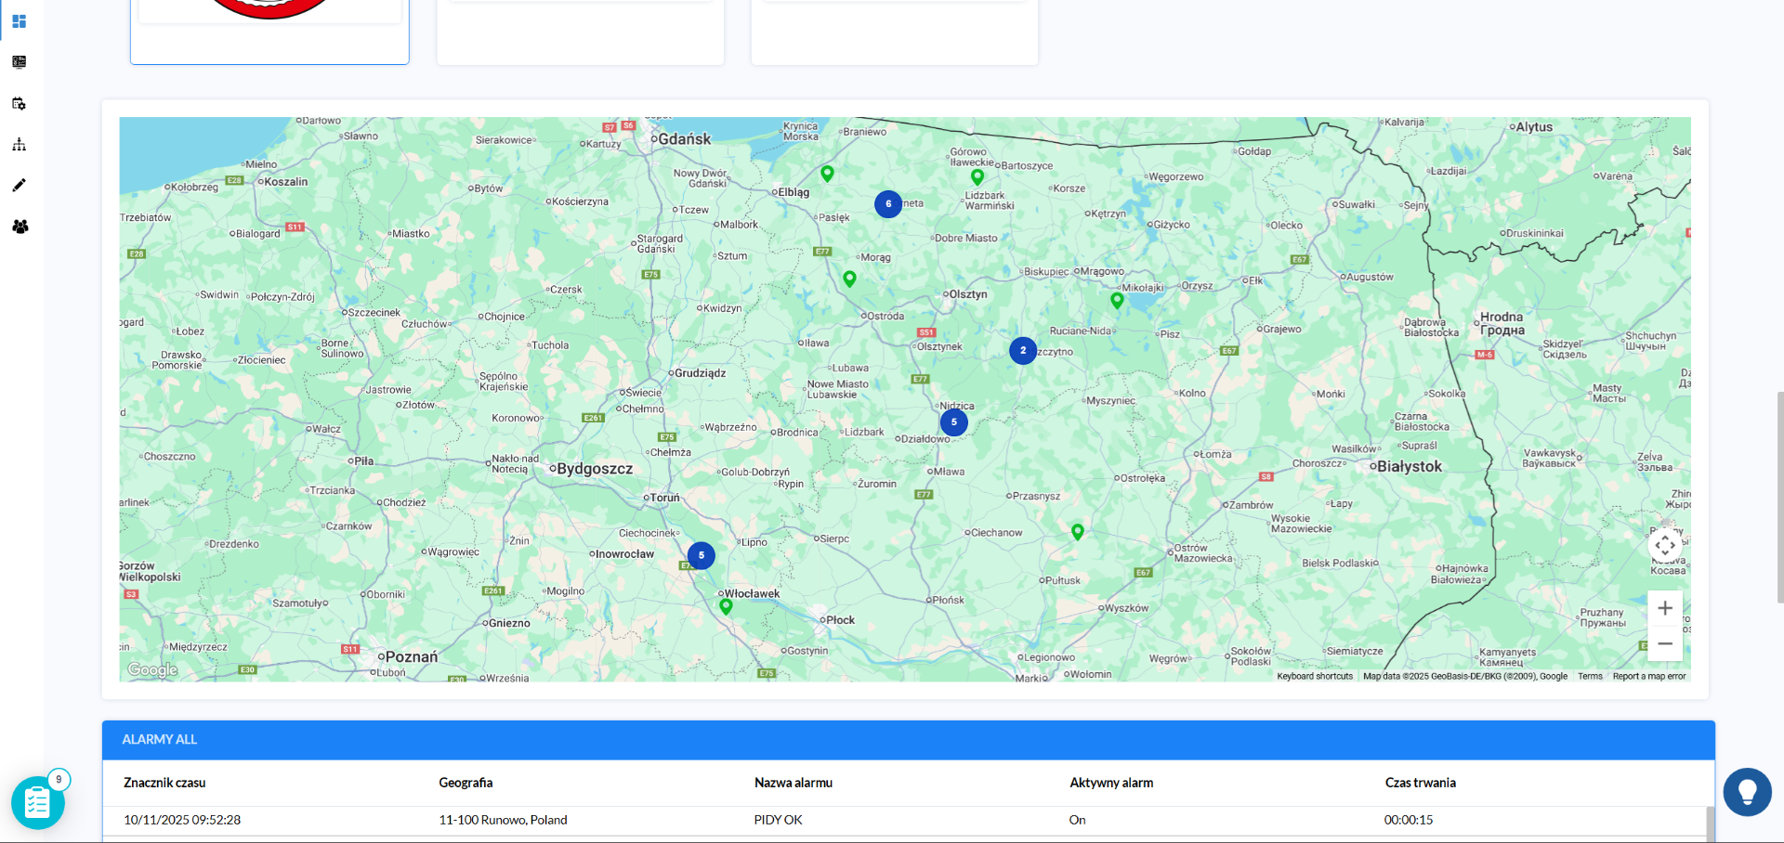Click cluster marker 2 near Szczytno
1784x843 pixels.
[1023, 351]
